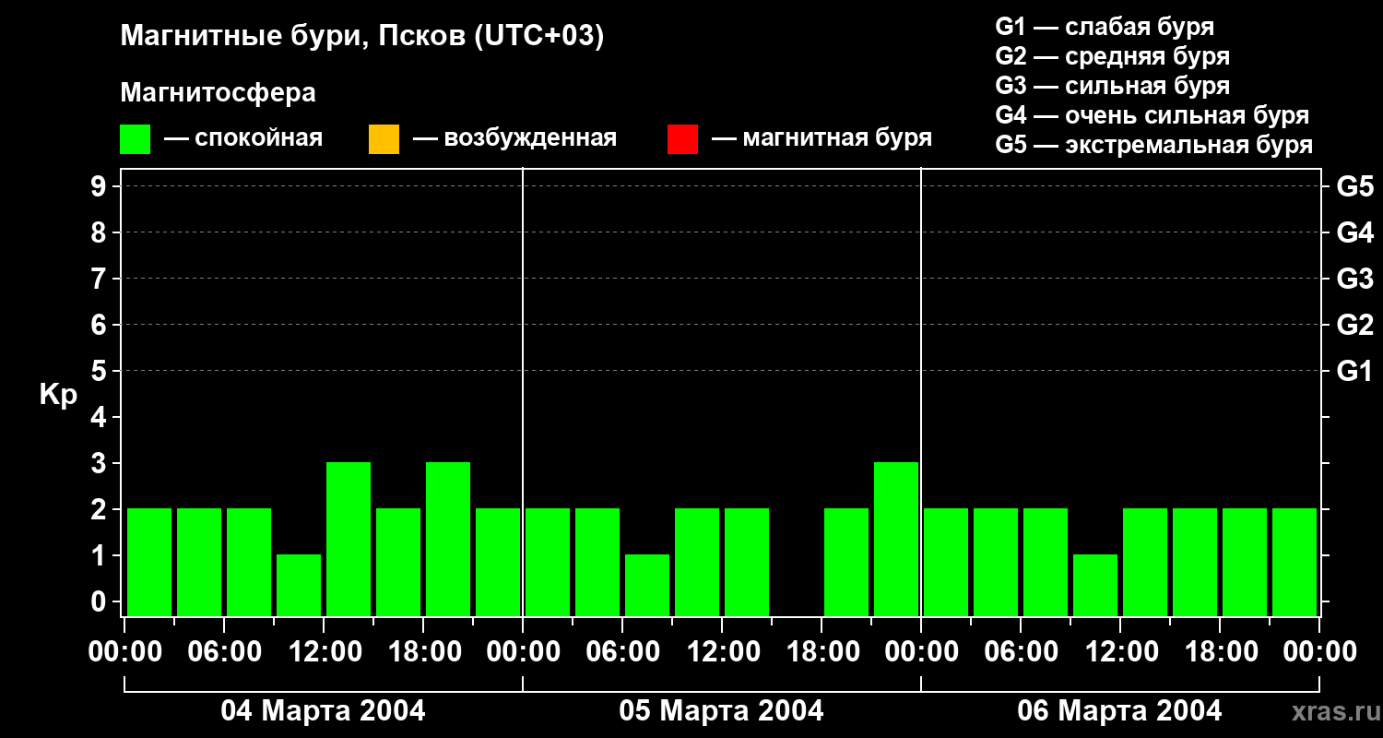Choose the '06 Марта 2004' date label

[1119, 711]
